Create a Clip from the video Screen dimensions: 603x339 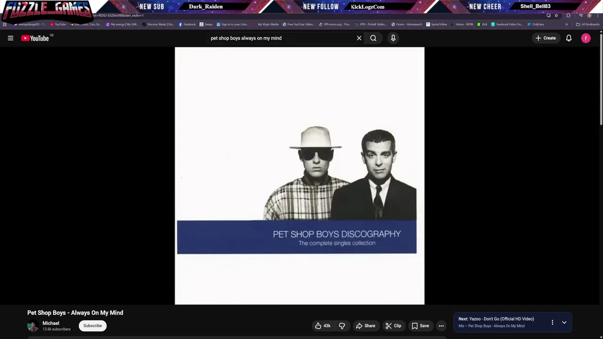[393, 326]
